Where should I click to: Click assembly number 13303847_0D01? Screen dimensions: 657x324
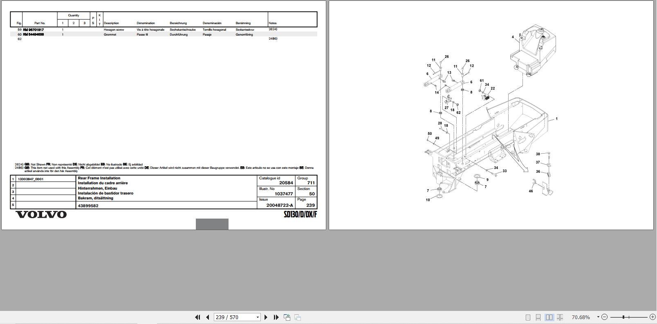(31, 179)
